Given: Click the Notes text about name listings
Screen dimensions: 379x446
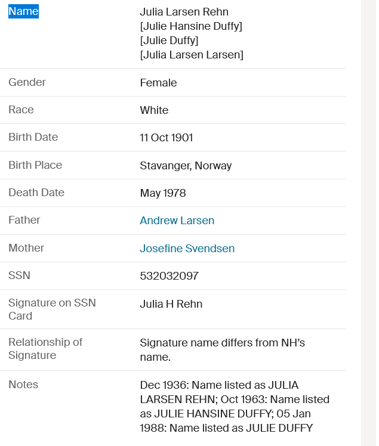Looking at the screenshot, I should coord(235,406).
